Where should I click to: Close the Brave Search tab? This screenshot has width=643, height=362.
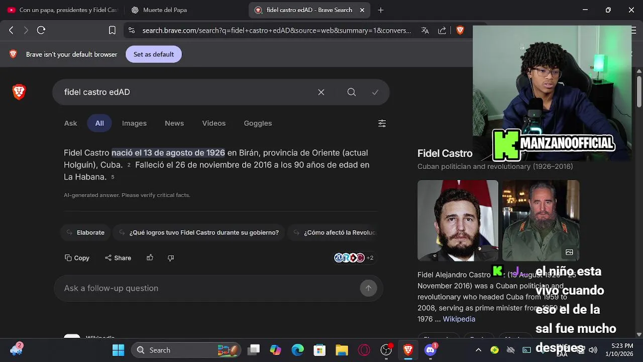pyautogui.click(x=362, y=10)
